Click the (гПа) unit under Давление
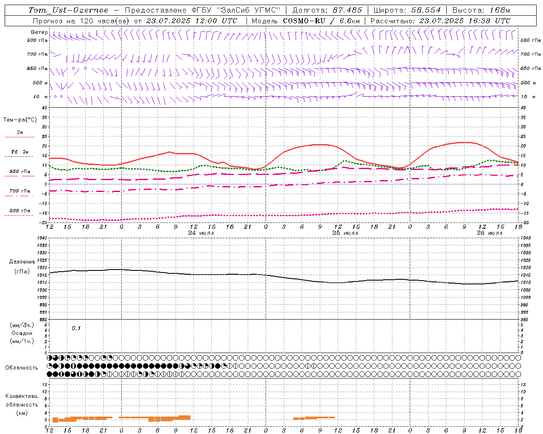543x434 pixels. click(22, 271)
